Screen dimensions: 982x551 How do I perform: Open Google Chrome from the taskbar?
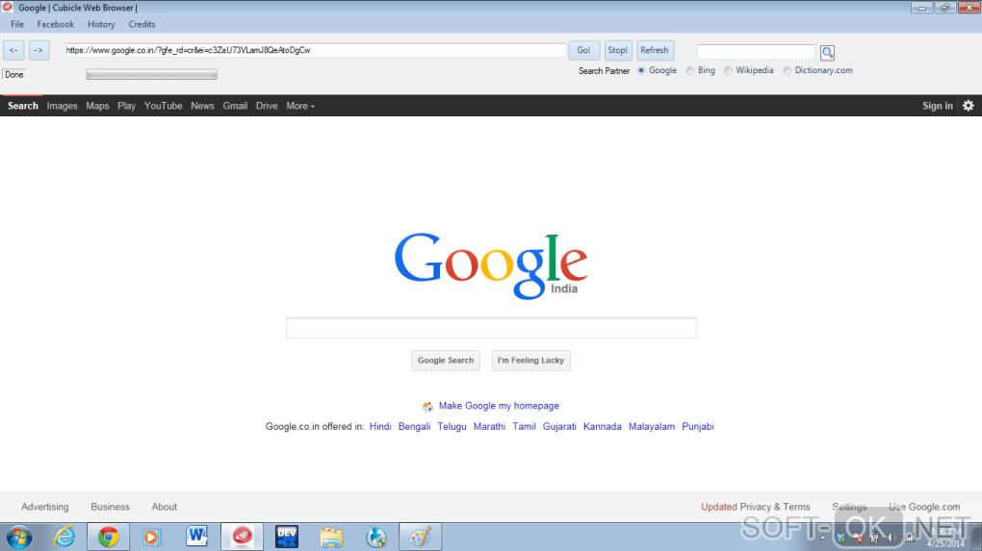pos(109,538)
